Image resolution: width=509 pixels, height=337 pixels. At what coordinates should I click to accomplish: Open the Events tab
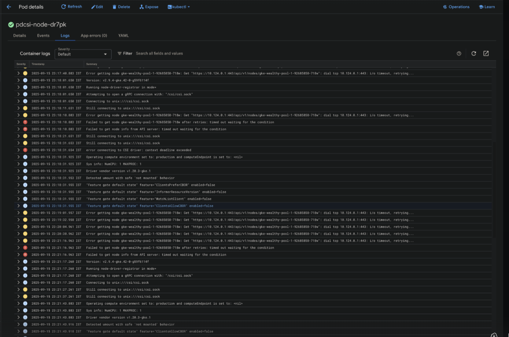[x=43, y=35]
